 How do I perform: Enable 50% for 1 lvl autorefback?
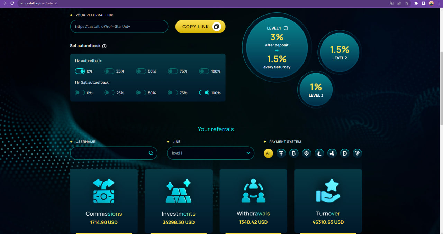(141, 71)
